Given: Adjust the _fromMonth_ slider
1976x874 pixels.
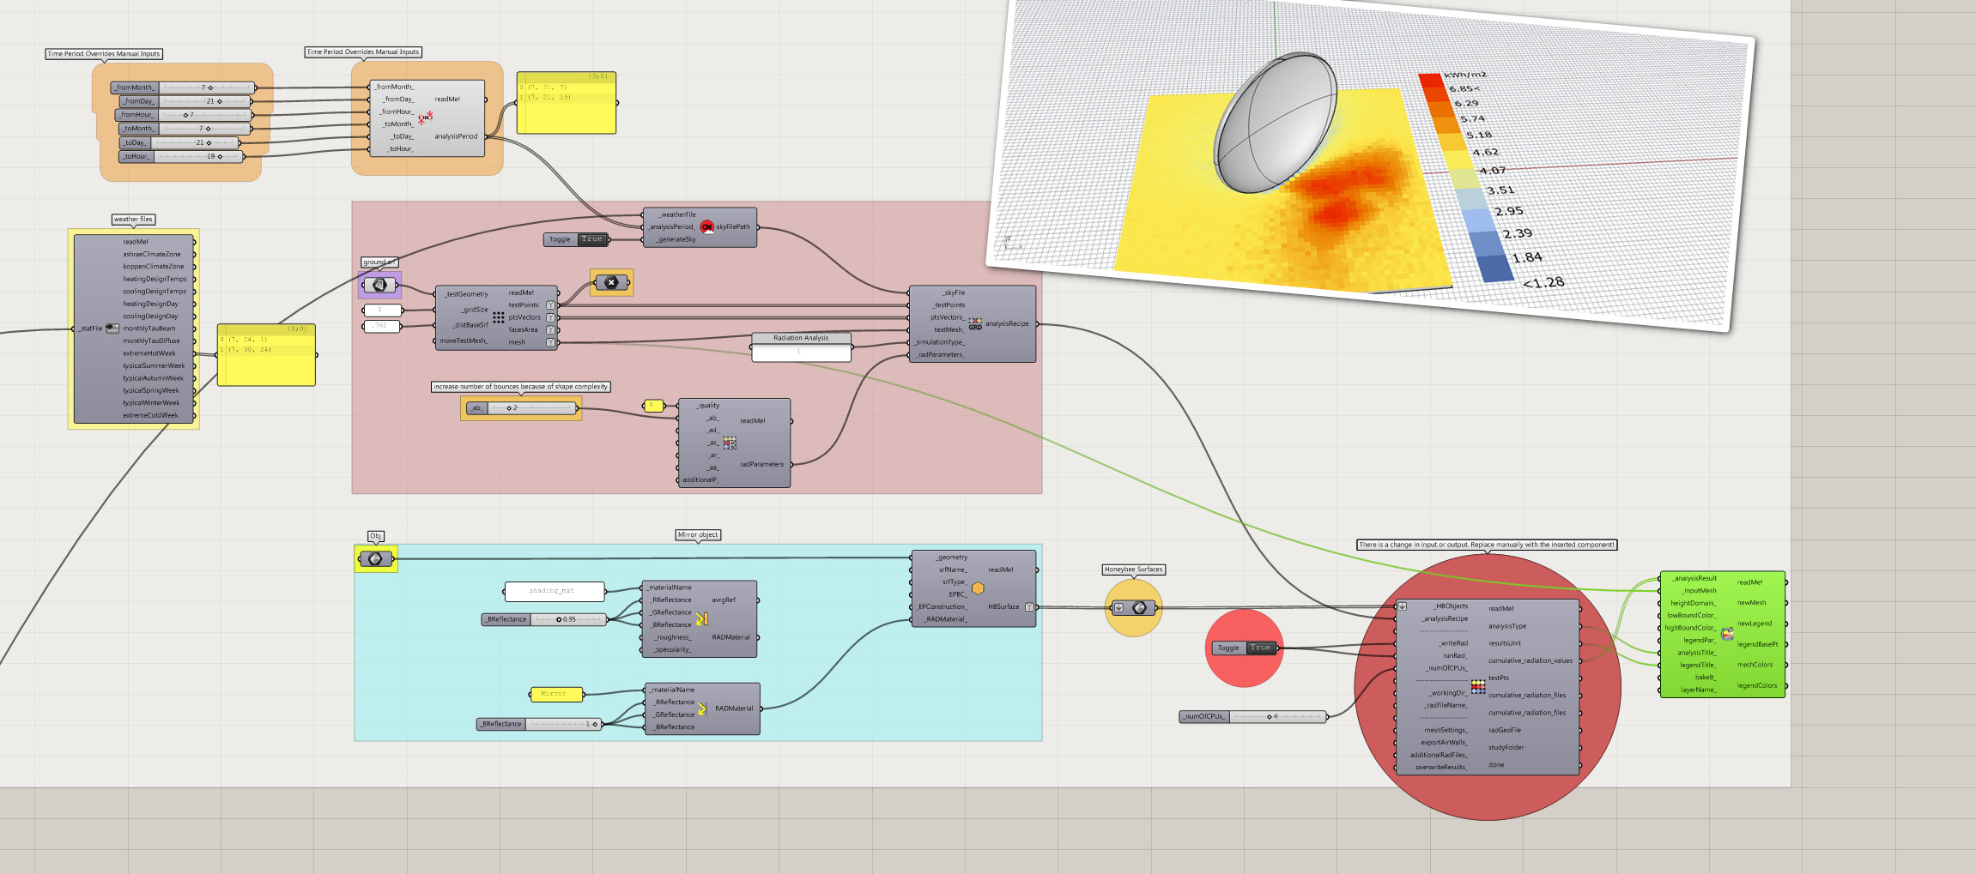Looking at the screenshot, I should pos(183,87).
